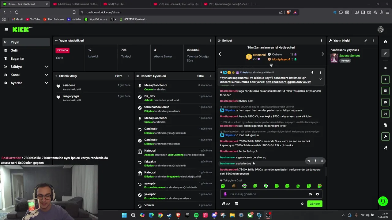Edit stream info with pencil icon
The height and width of the screenshot is (220, 392).
click(x=366, y=41)
